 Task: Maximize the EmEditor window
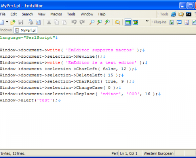pos(190,6)
